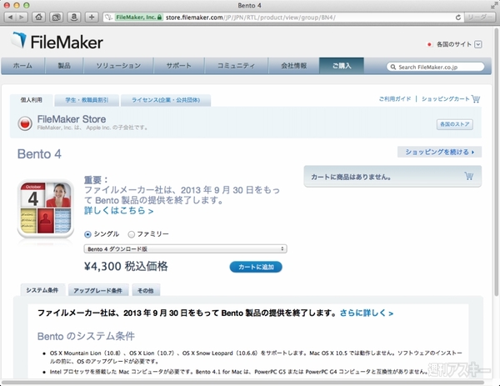
Task: Click the Search FileMaker.co.jp field
Action: (436, 67)
